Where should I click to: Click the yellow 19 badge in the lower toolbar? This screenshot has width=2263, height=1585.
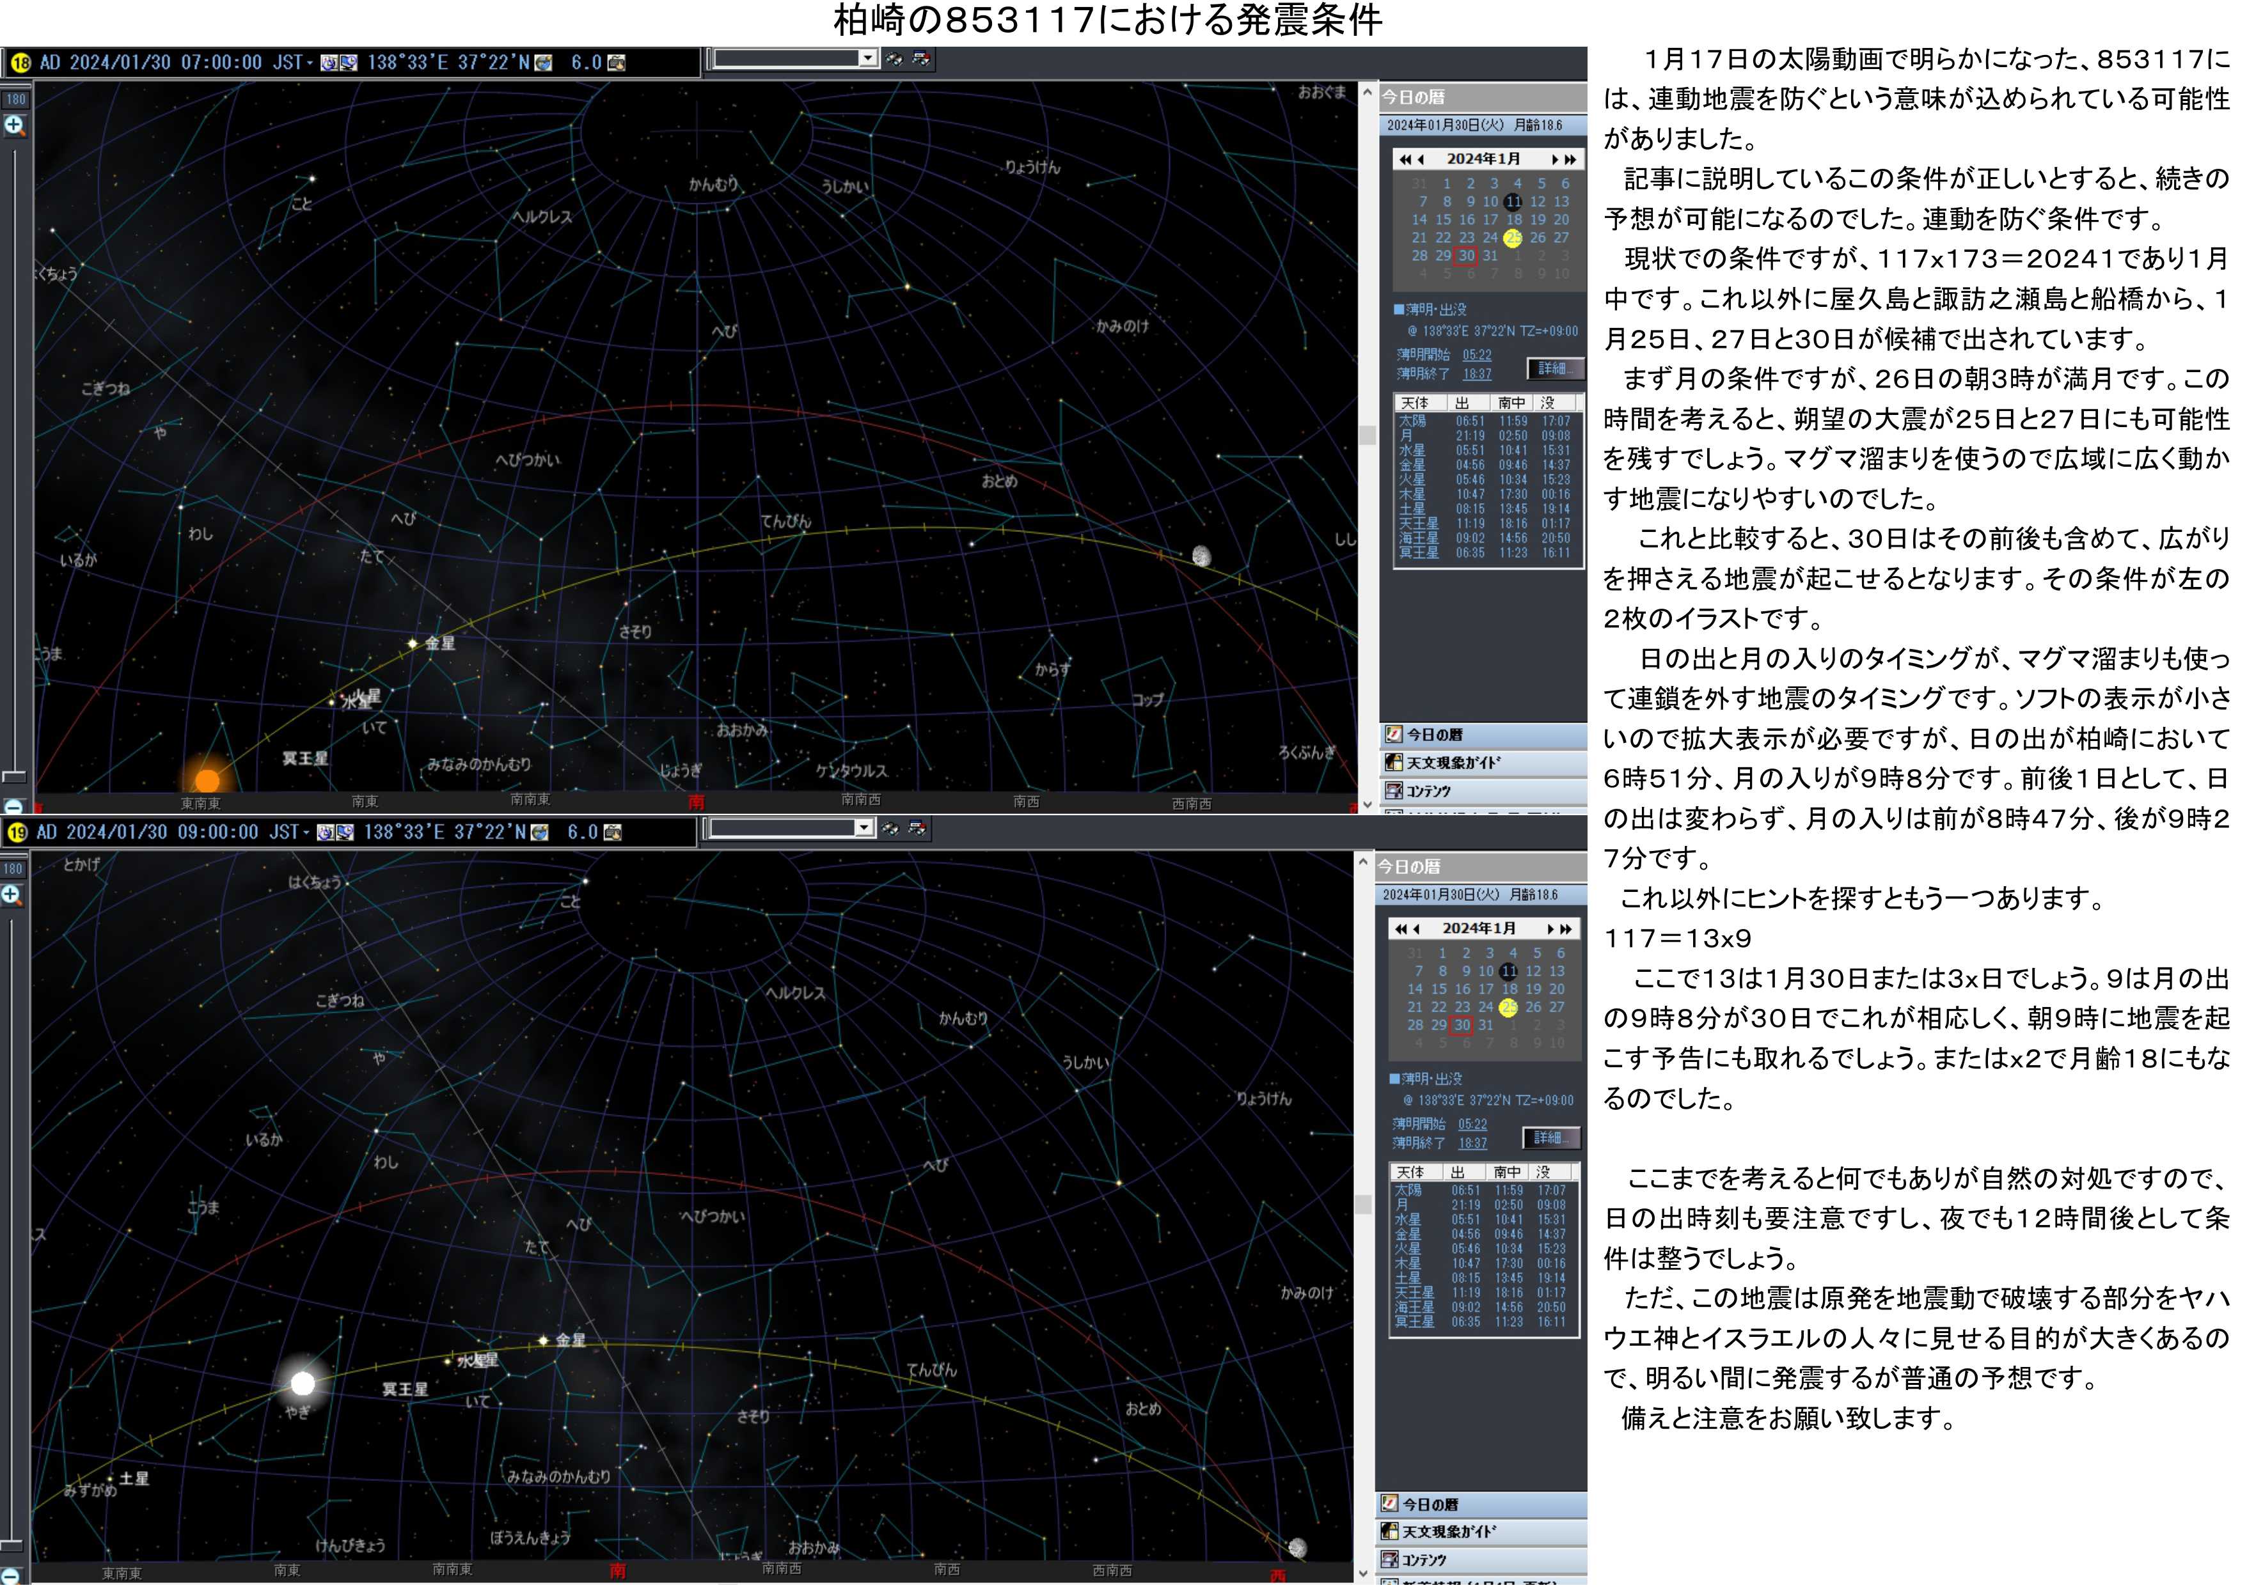(17, 832)
